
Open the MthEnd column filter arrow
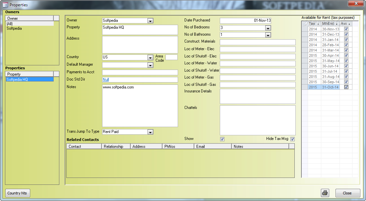coord(336,24)
